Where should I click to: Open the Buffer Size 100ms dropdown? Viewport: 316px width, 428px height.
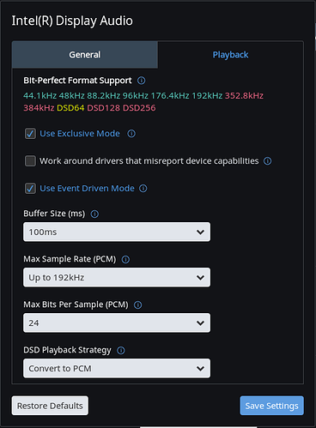coord(117,232)
